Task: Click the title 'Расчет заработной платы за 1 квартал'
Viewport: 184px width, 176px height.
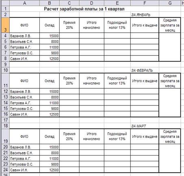Action: click(x=84, y=9)
